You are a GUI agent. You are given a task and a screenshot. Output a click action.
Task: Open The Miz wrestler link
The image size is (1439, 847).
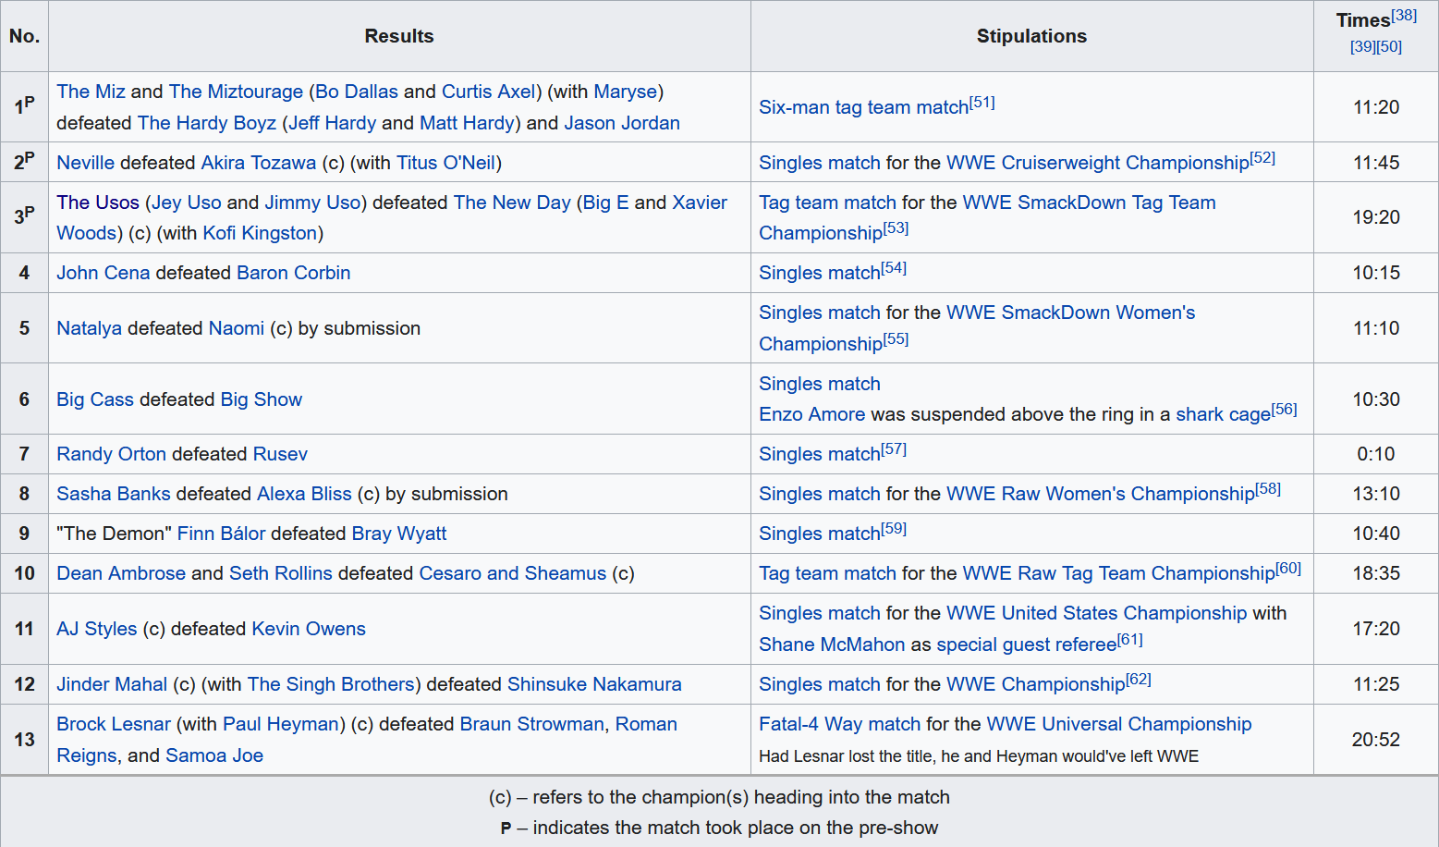[91, 92]
